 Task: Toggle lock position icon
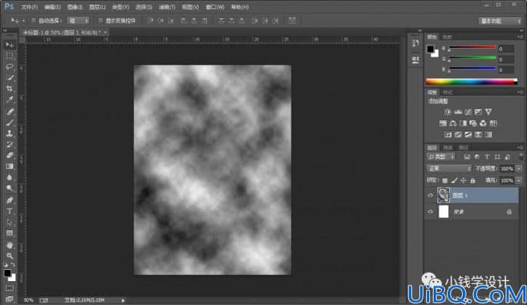tap(463, 181)
